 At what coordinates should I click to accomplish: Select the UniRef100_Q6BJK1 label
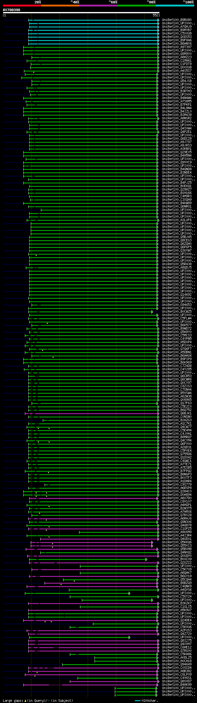177,413
